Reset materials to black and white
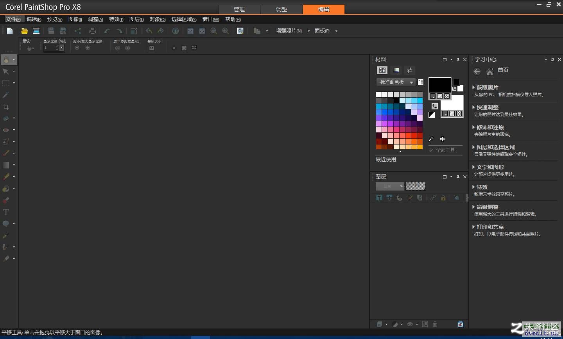The width and height of the screenshot is (563, 339). pyautogui.click(x=432, y=115)
